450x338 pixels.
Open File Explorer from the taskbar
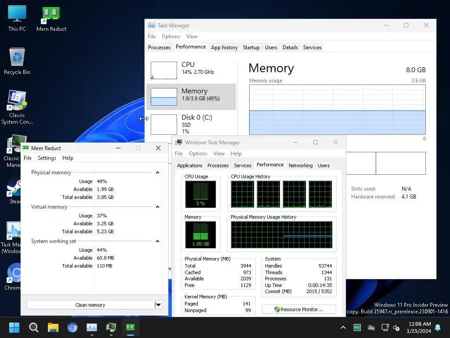(53, 327)
